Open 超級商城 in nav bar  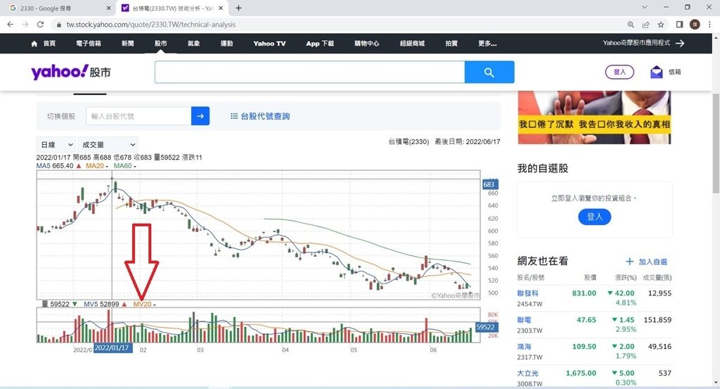coord(412,44)
